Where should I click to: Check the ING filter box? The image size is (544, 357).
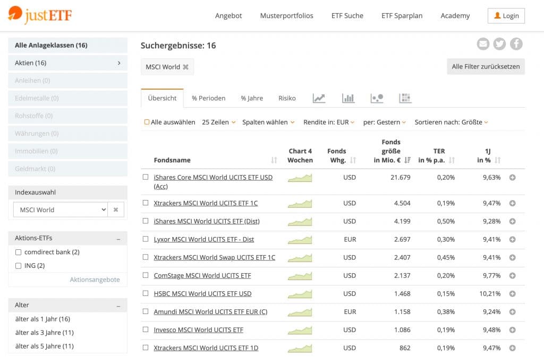19,266
